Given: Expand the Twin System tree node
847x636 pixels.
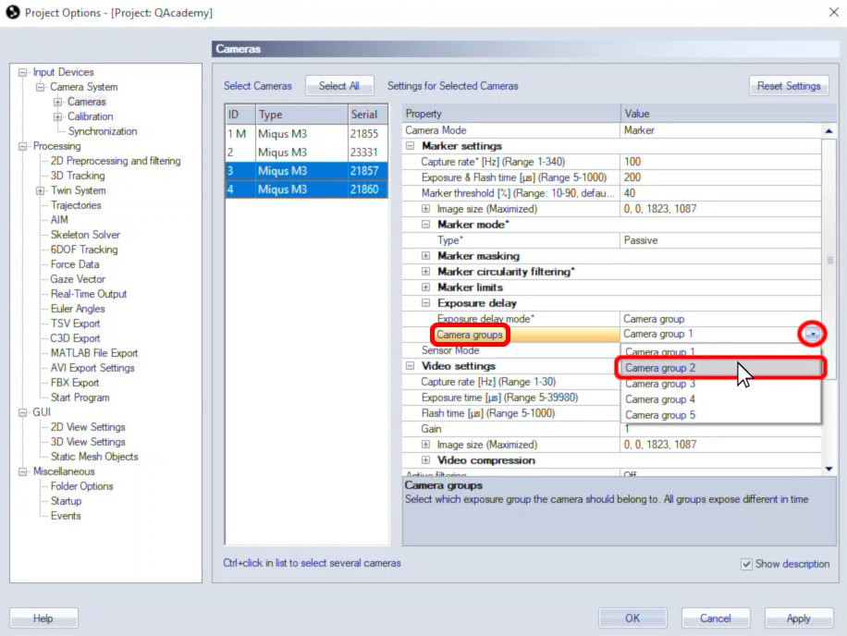Looking at the screenshot, I should [41, 190].
